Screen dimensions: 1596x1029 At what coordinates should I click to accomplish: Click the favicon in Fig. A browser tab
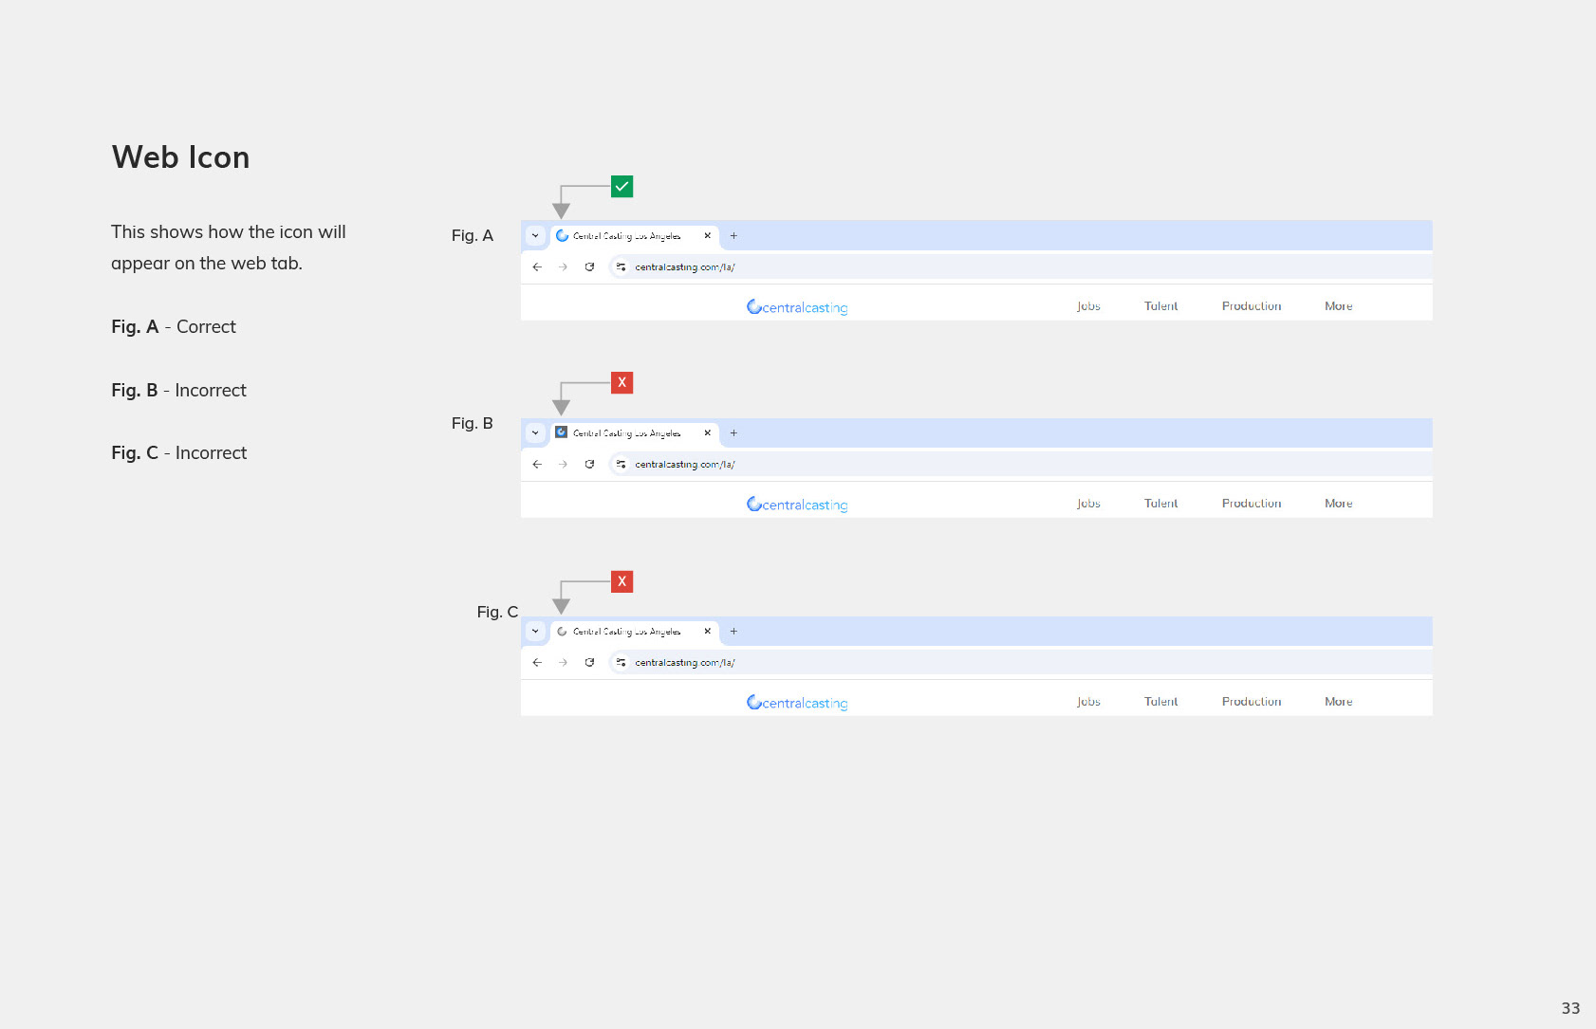562,236
